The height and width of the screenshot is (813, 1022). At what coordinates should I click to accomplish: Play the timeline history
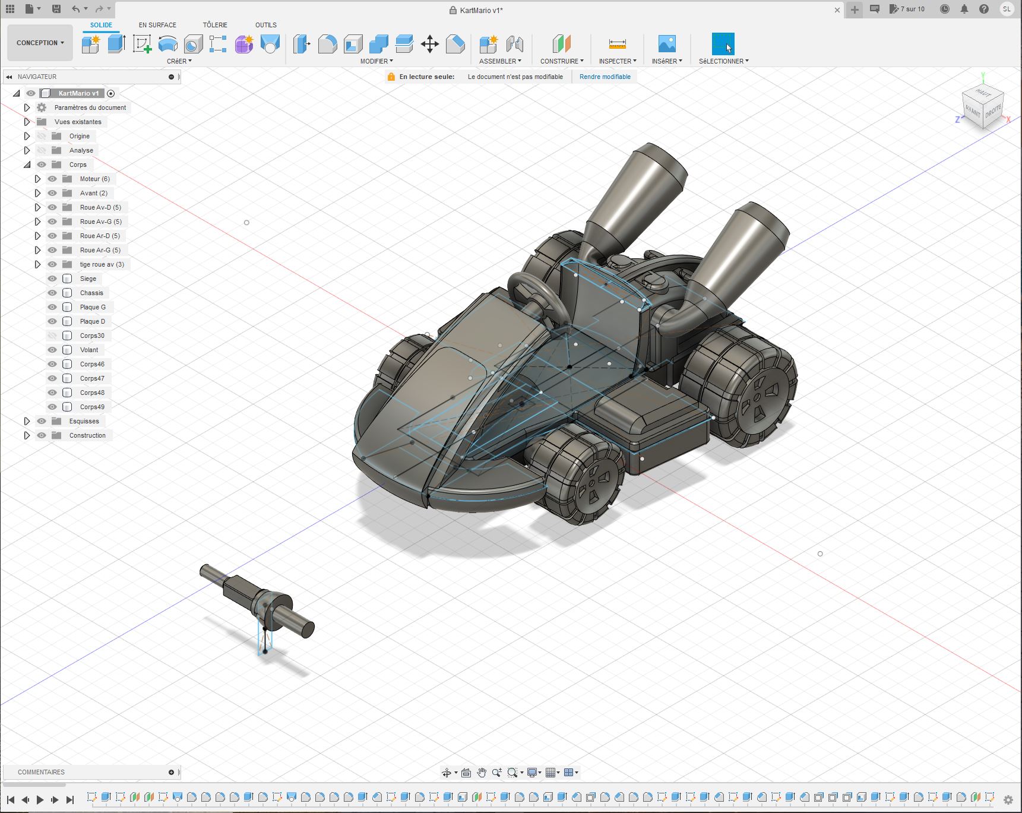click(x=40, y=800)
